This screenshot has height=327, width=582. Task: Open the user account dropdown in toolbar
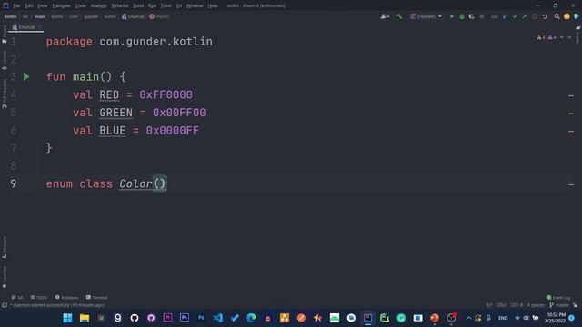coord(385,16)
